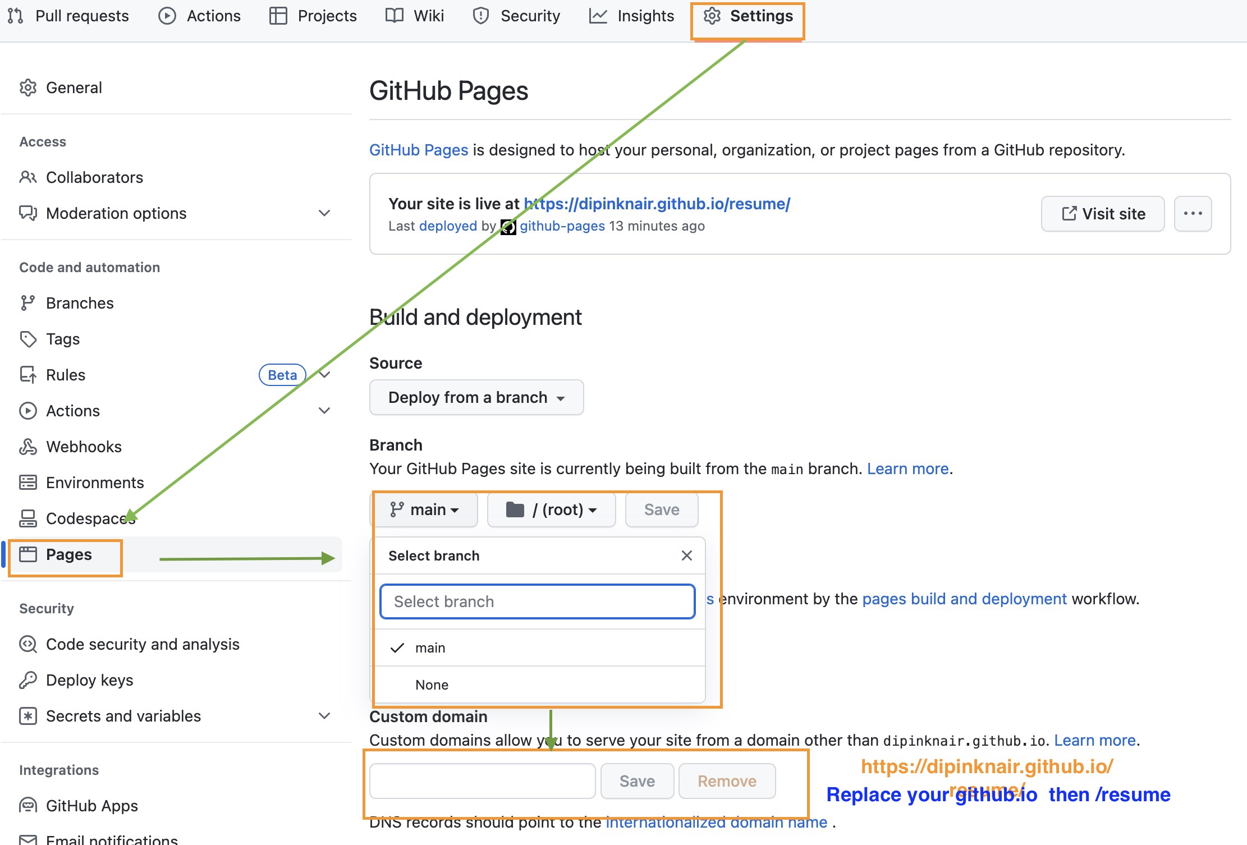Save the branch selection
Image resolution: width=1247 pixels, height=845 pixels.
662,509
